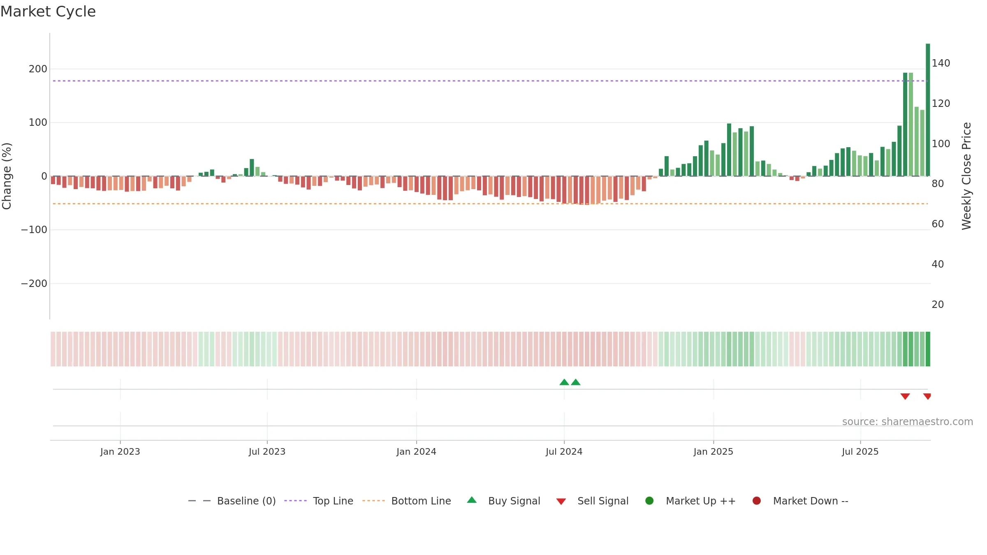
Task: Click the purple dotted top line on the chart
Action: (x=490, y=81)
